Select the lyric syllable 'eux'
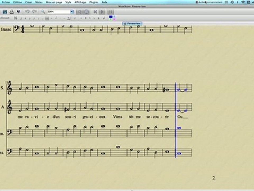The image size is (254, 191). tap(102, 117)
